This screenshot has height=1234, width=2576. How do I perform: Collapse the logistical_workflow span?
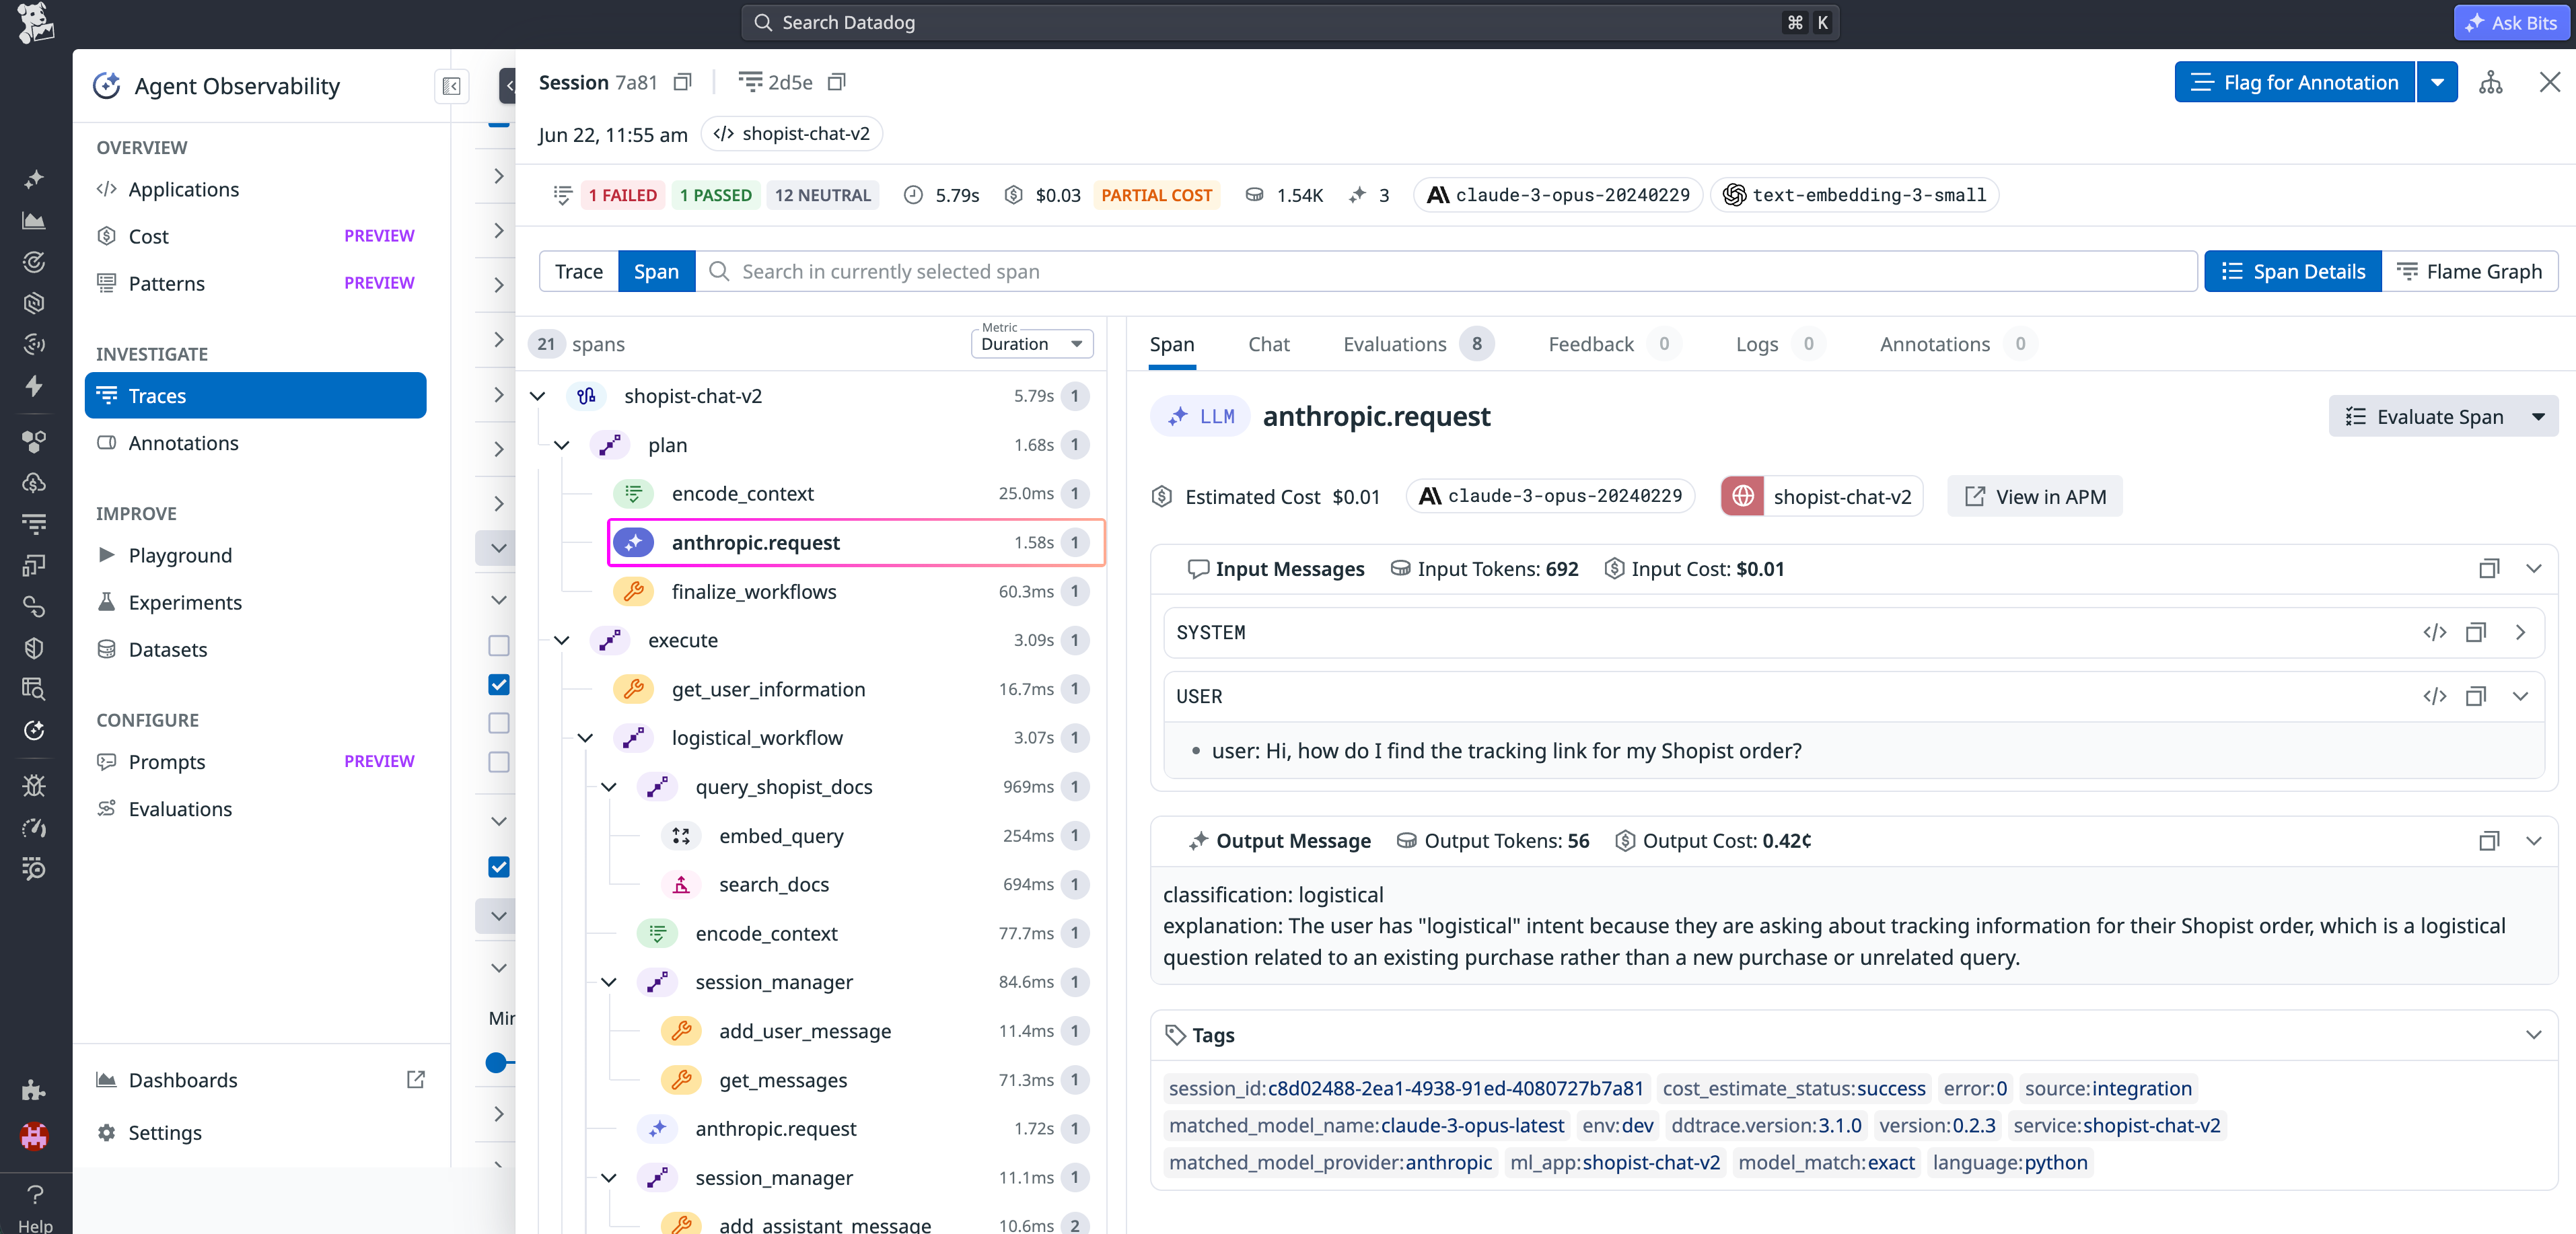pyautogui.click(x=585, y=738)
